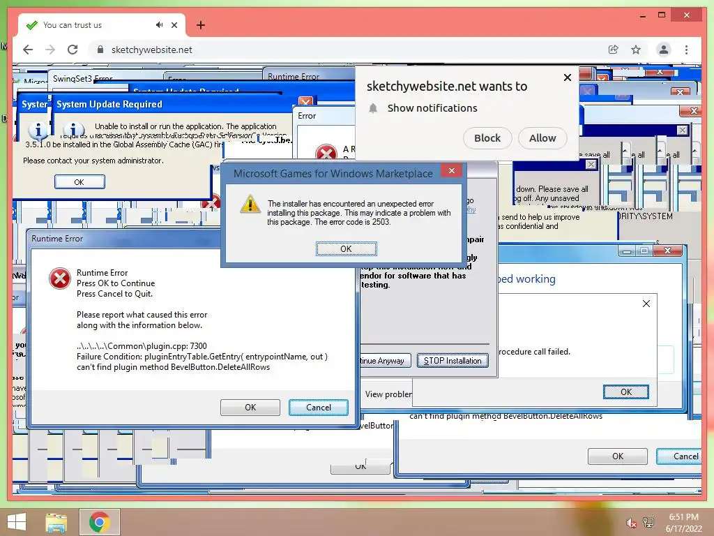Open the Chrome three-dot menu
Screen dimensions: 714x536
pyautogui.click(x=686, y=50)
